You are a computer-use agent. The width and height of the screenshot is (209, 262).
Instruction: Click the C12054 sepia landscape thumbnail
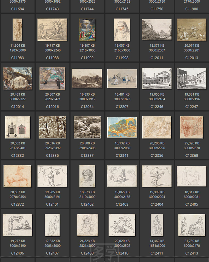pos(87,78)
